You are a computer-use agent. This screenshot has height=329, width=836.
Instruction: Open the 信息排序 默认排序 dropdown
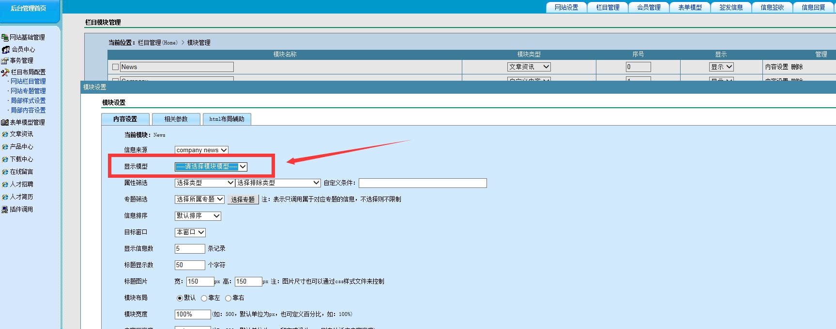pos(198,216)
